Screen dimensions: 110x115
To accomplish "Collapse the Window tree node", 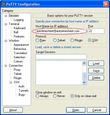I will tap(6, 41).
